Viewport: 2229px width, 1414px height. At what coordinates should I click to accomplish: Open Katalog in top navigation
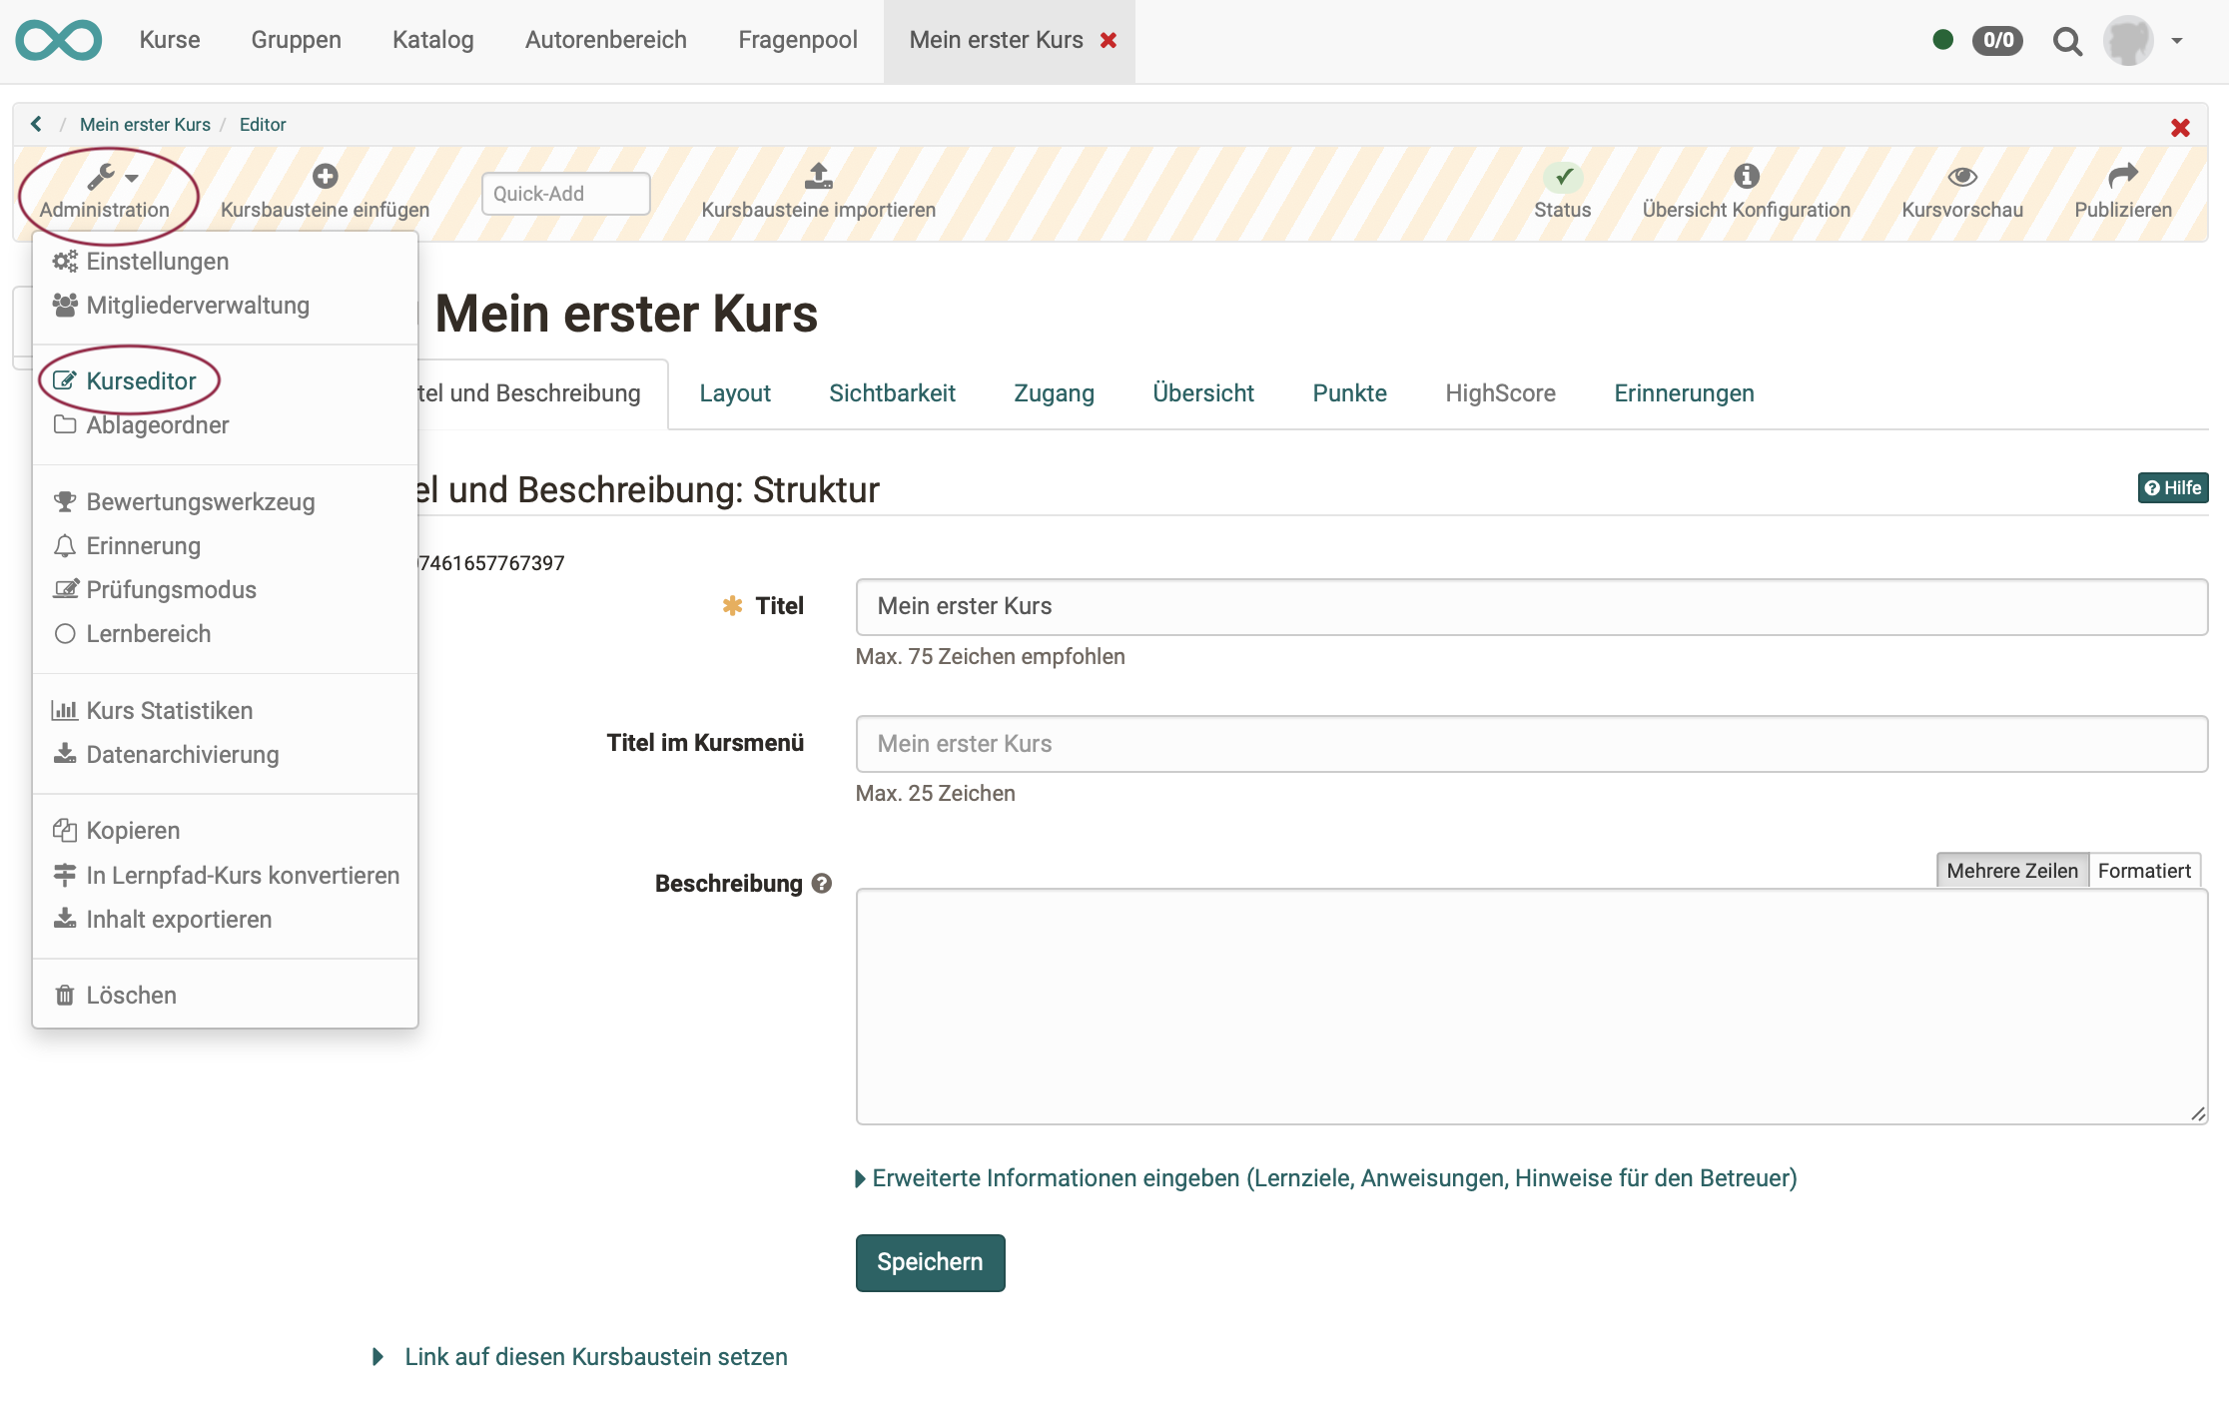432,40
